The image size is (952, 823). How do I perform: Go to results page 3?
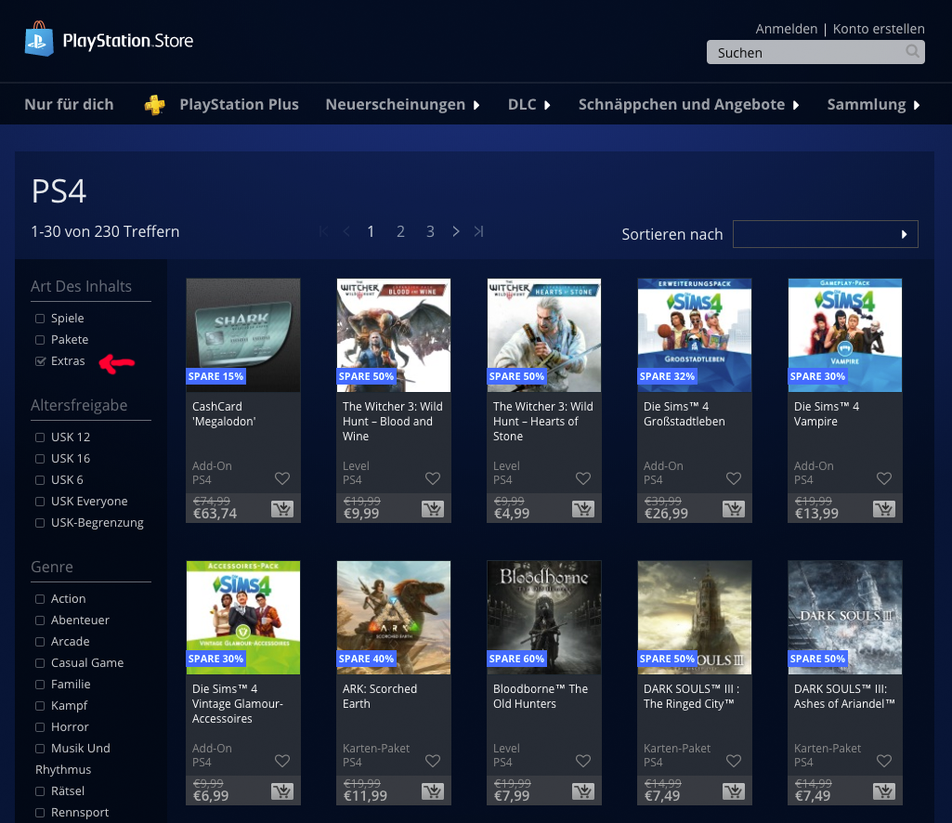tap(430, 231)
